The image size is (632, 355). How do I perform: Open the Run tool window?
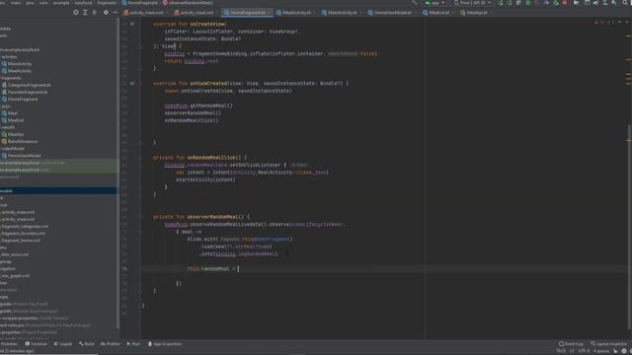point(133,344)
